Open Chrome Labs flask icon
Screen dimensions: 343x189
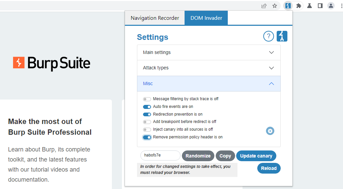(310, 6)
